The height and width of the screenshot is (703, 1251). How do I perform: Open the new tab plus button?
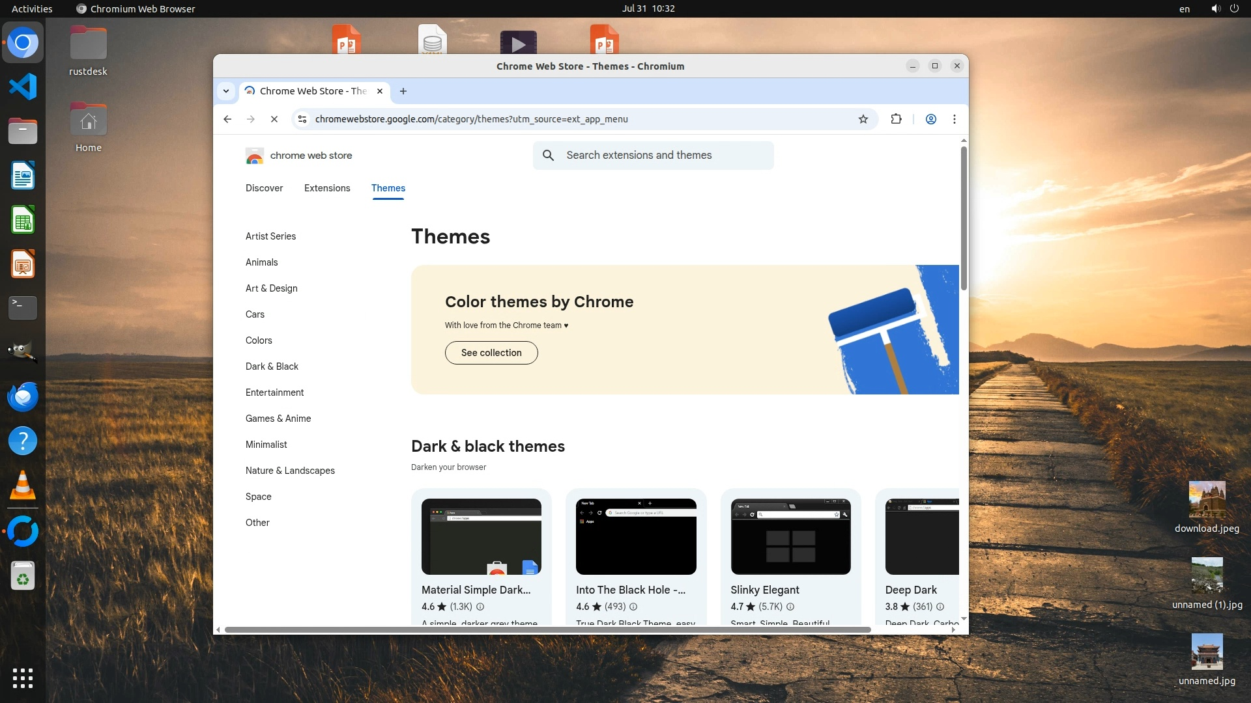403,91
